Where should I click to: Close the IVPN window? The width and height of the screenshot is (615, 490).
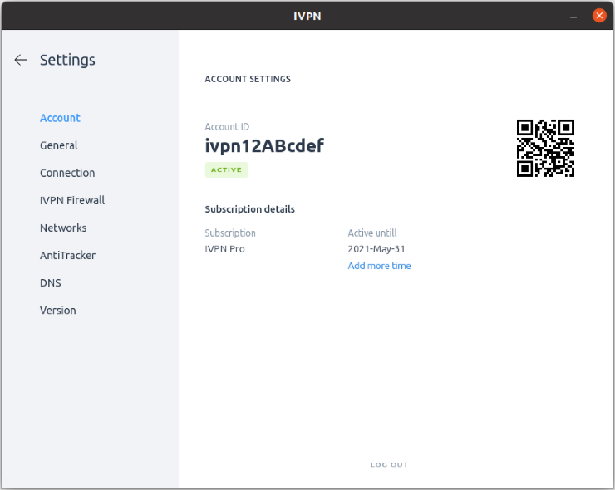tap(599, 16)
